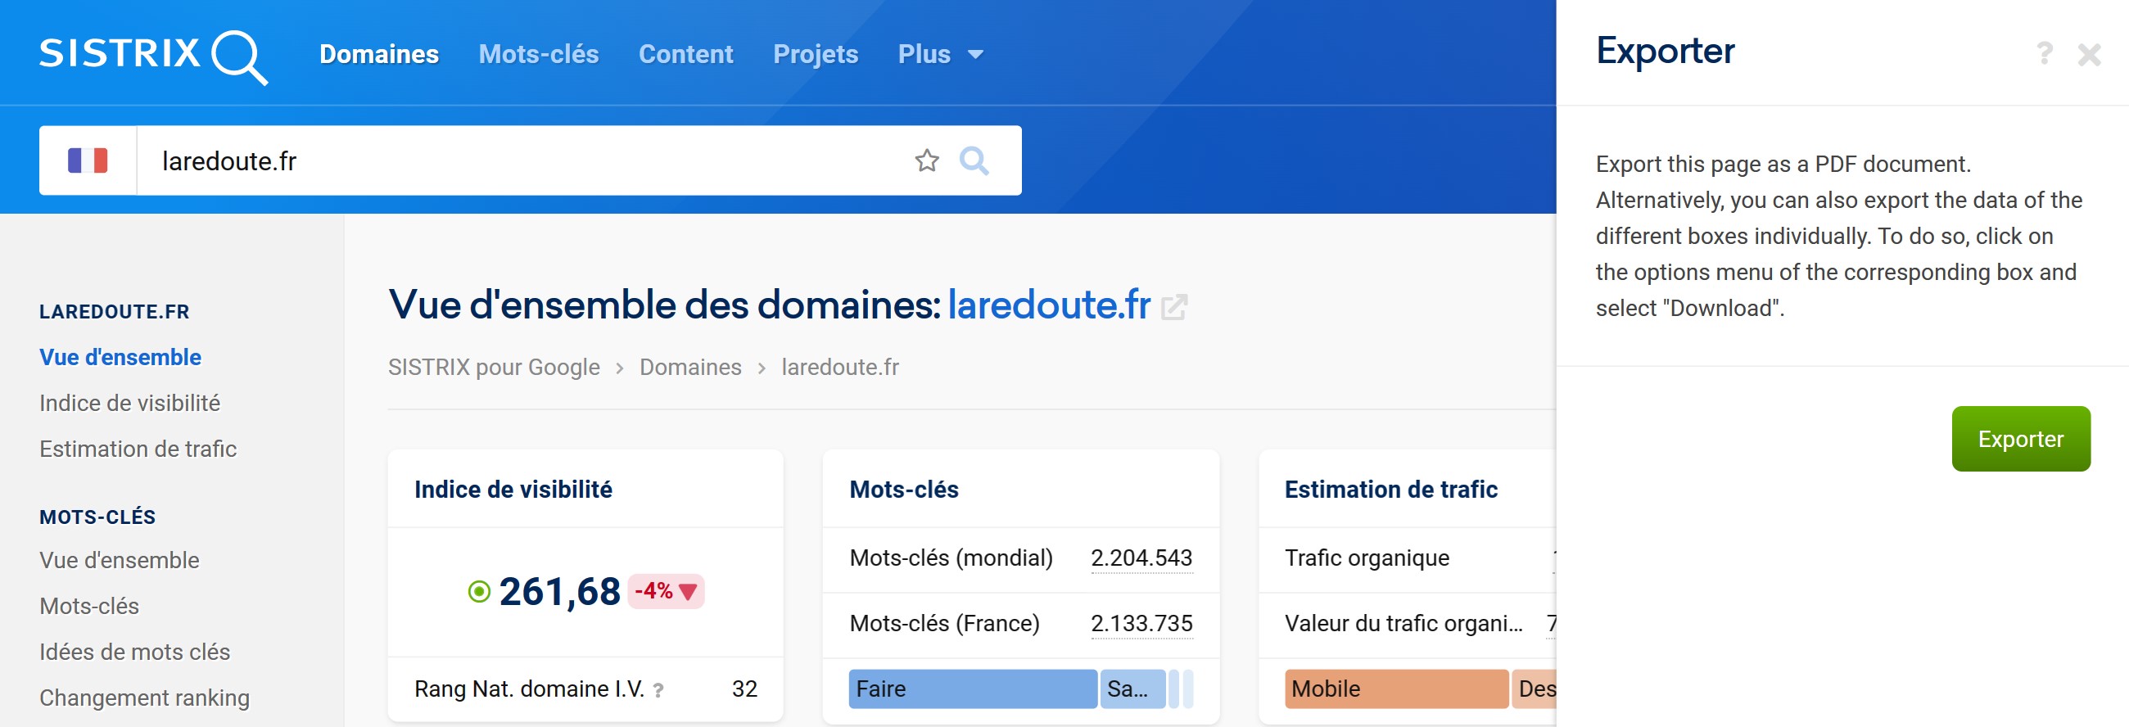Bookmark domain with the star icon

coord(927,160)
